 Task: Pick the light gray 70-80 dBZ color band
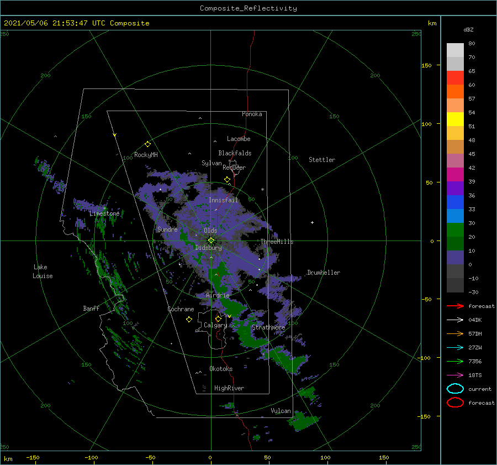(455, 50)
